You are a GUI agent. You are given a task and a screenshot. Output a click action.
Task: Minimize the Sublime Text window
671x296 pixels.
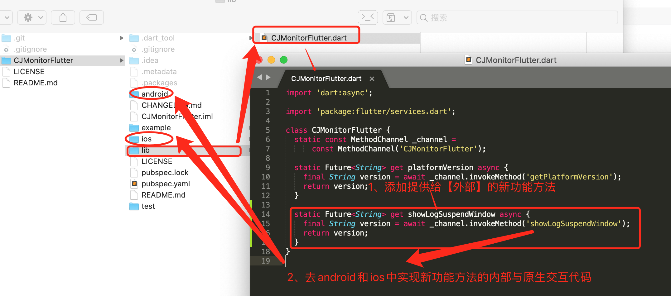click(271, 60)
